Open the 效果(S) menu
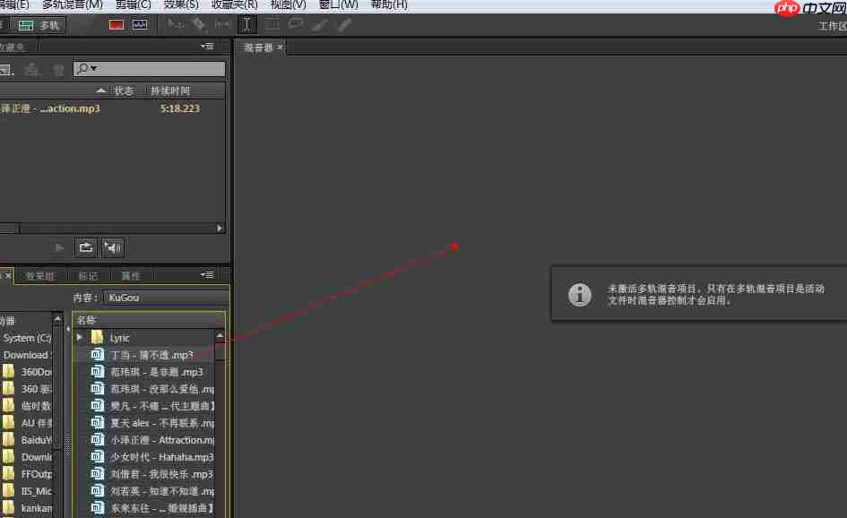847x518 pixels. pyautogui.click(x=181, y=4)
